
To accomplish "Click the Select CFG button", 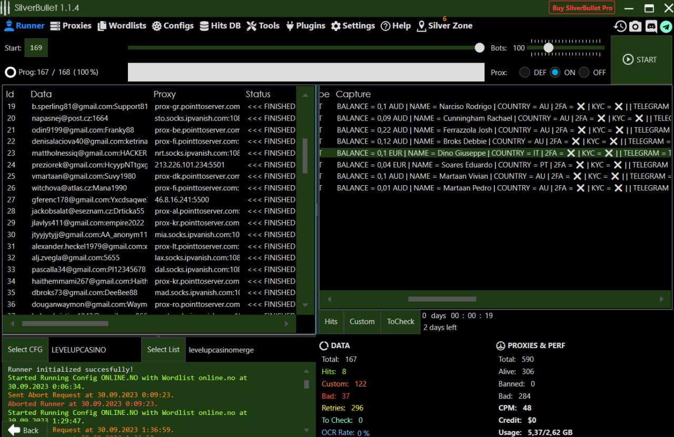I will pos(25,350).
